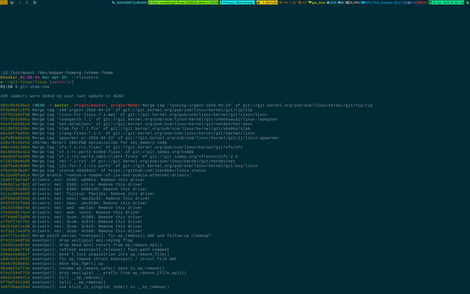Click the fujitsu: fmvj18x remove driver commit

pos(78,195)
